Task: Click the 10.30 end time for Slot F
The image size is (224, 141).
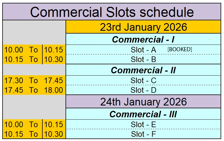Action: [53, 134]
